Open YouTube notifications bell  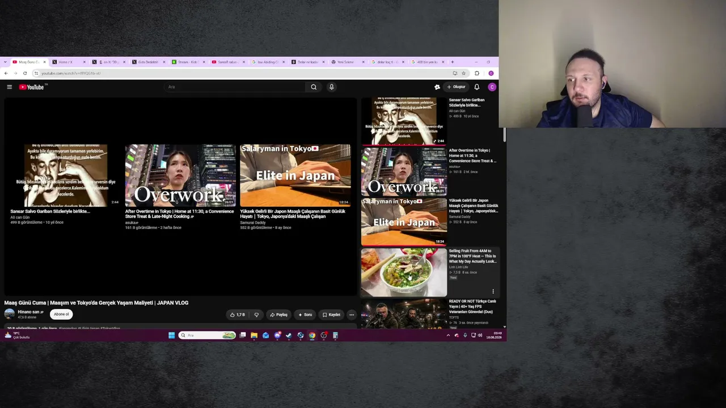(476, 87)
